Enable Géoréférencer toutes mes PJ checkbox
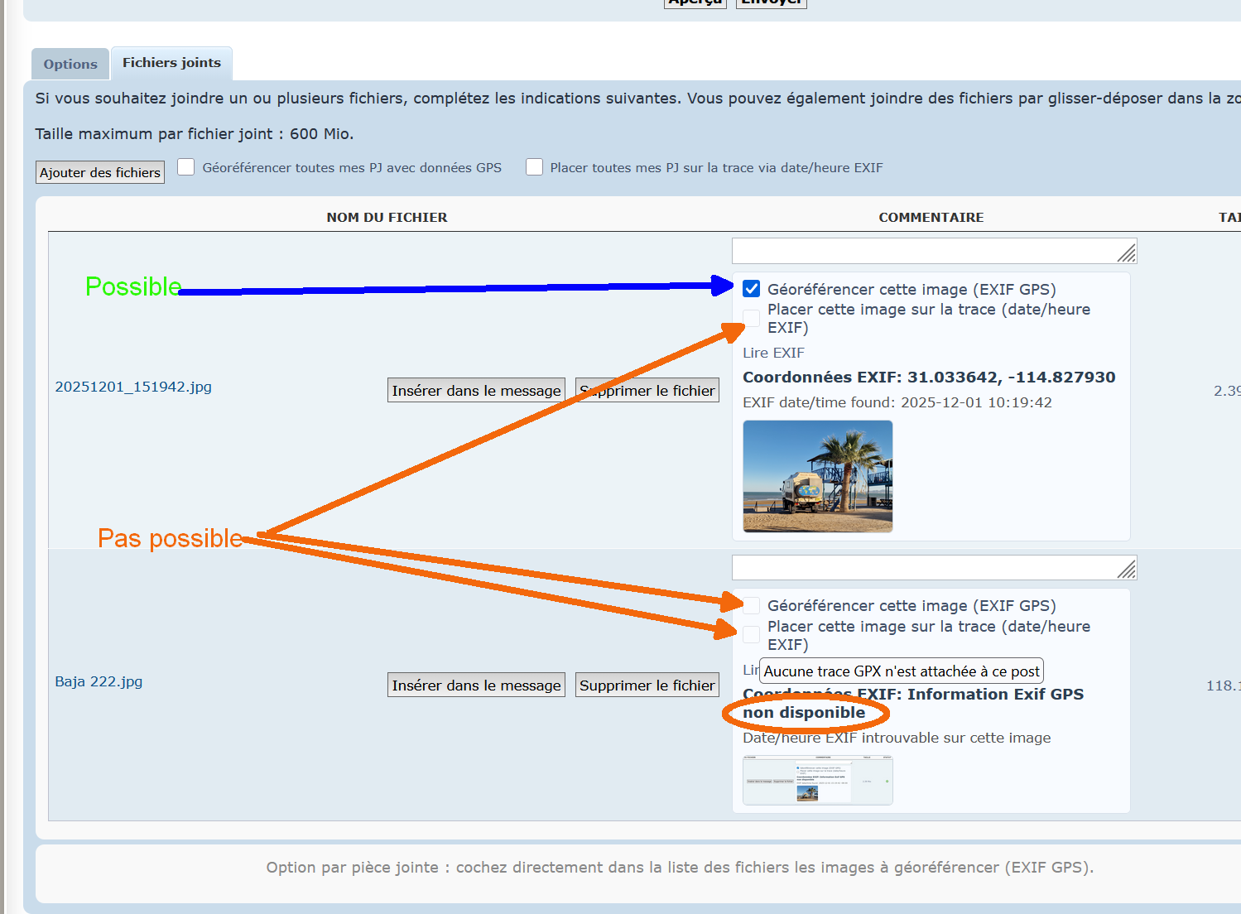 (x=186, y=167)
